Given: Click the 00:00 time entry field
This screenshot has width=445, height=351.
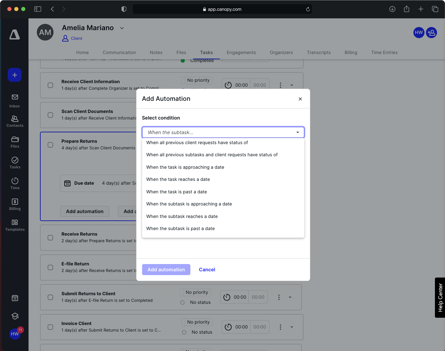Looking at the screenshot, I should tap(240, 297).
